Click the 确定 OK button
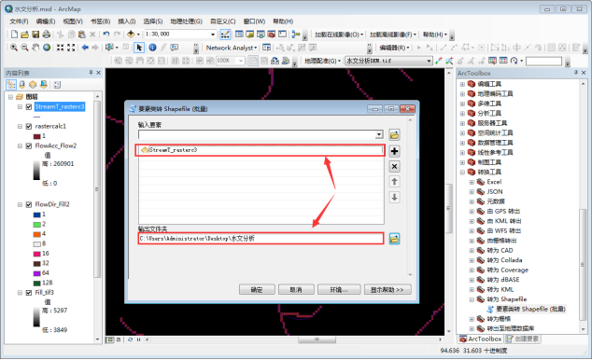The height and width of the screenshot is (360, 592). pos(257,289)
